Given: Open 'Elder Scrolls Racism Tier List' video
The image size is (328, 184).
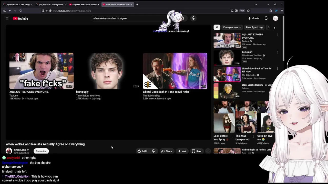Looking at the screenshot, I should click(x=257, y=85).
